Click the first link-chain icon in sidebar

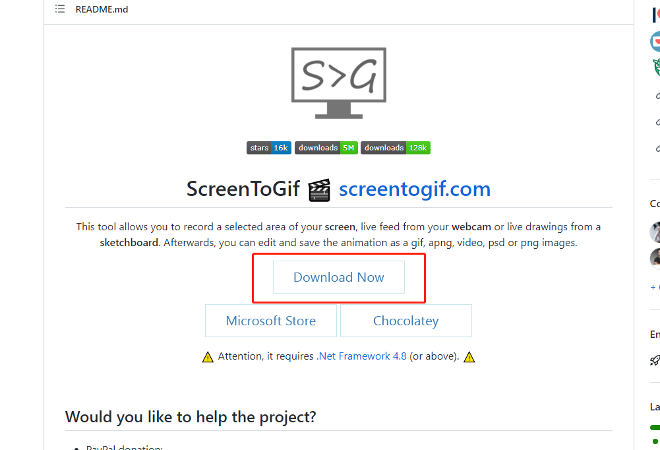click(657, 96)
